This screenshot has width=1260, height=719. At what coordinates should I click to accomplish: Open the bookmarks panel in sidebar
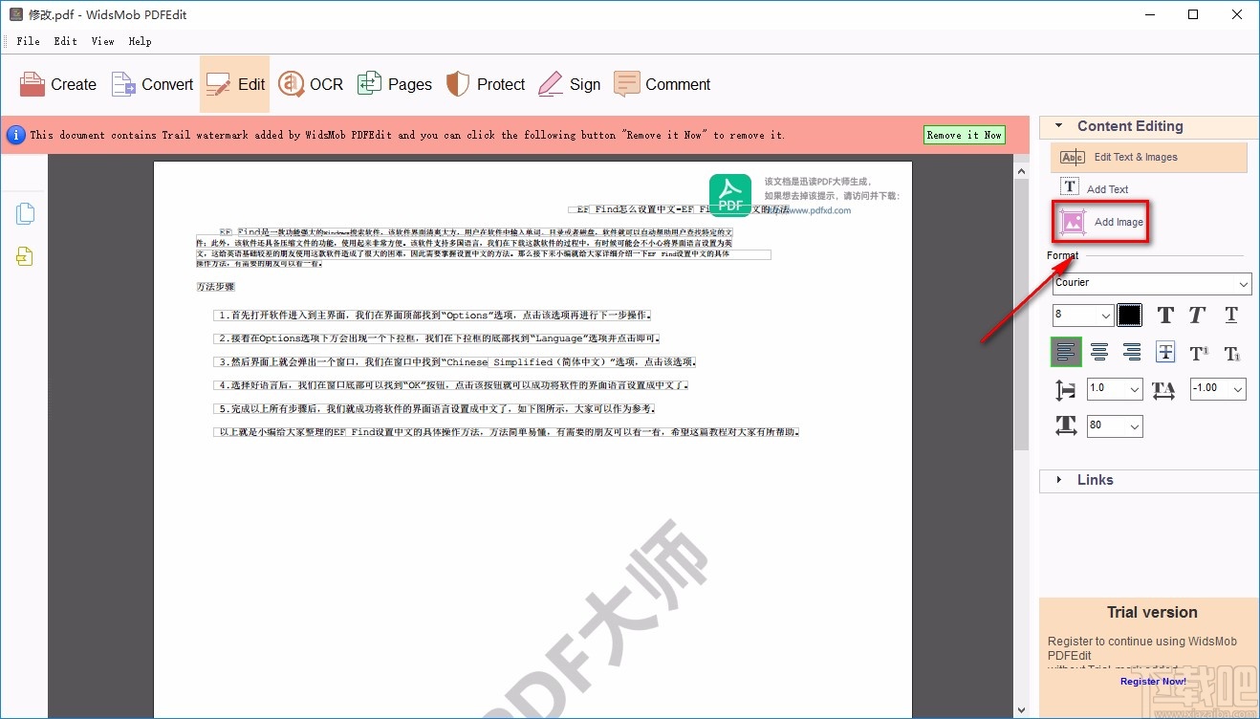[x=22, y=256]
